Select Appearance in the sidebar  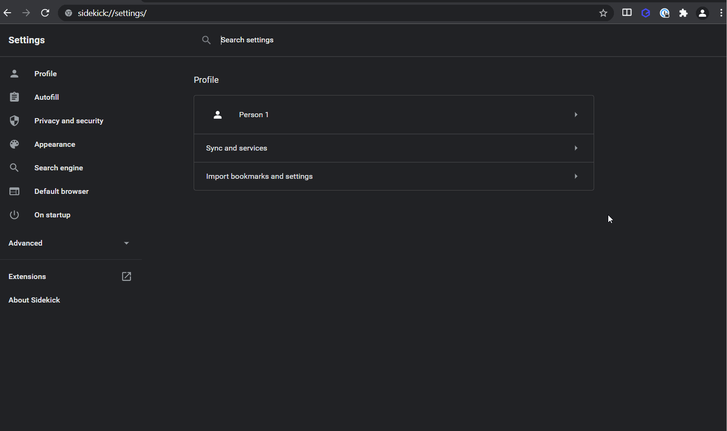[x=55, y=144]
